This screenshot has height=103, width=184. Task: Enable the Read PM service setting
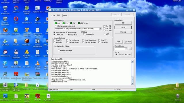54,40
